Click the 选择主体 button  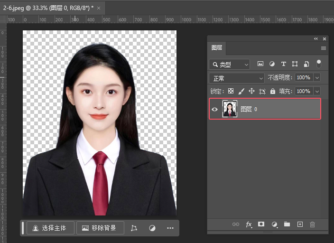coord(50,228)
